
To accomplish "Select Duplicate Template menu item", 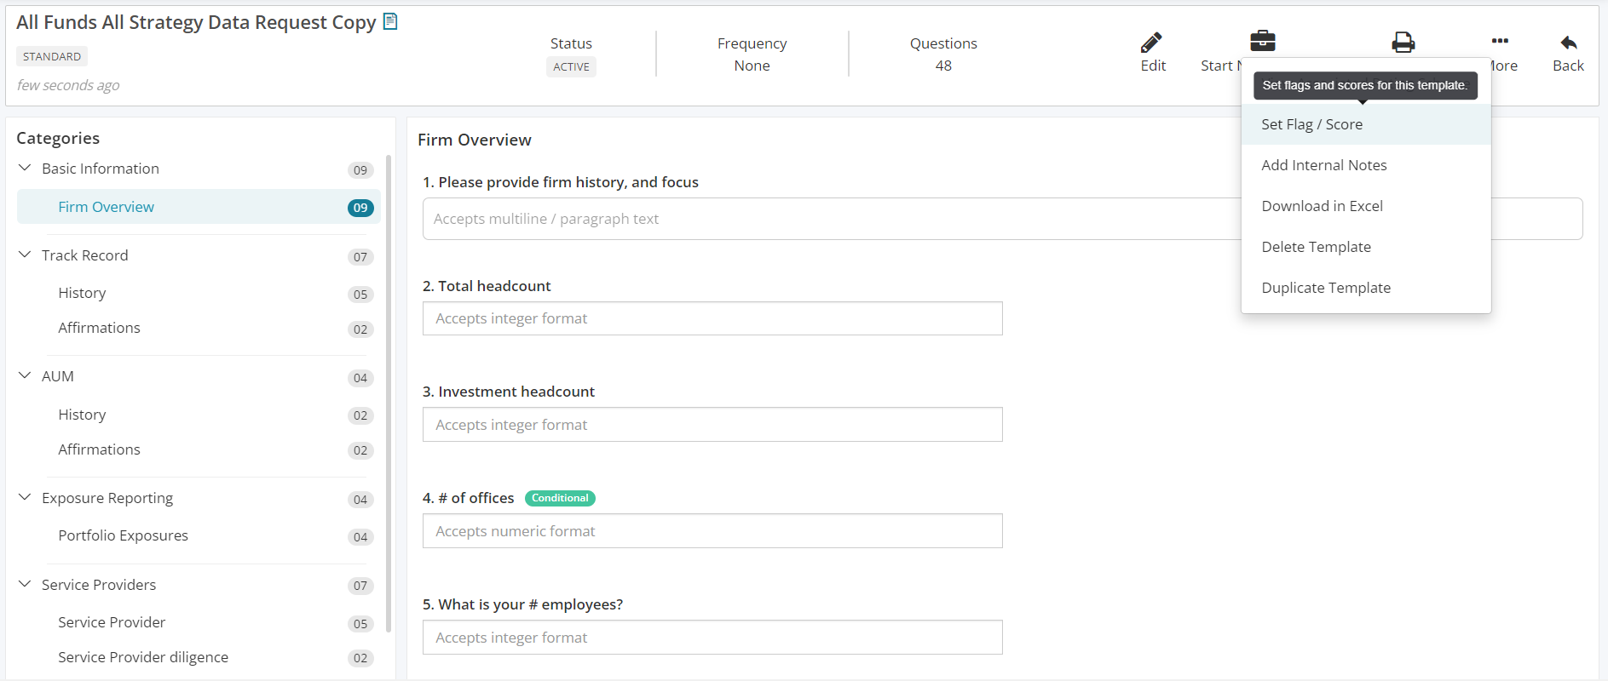I will 1326,288.
